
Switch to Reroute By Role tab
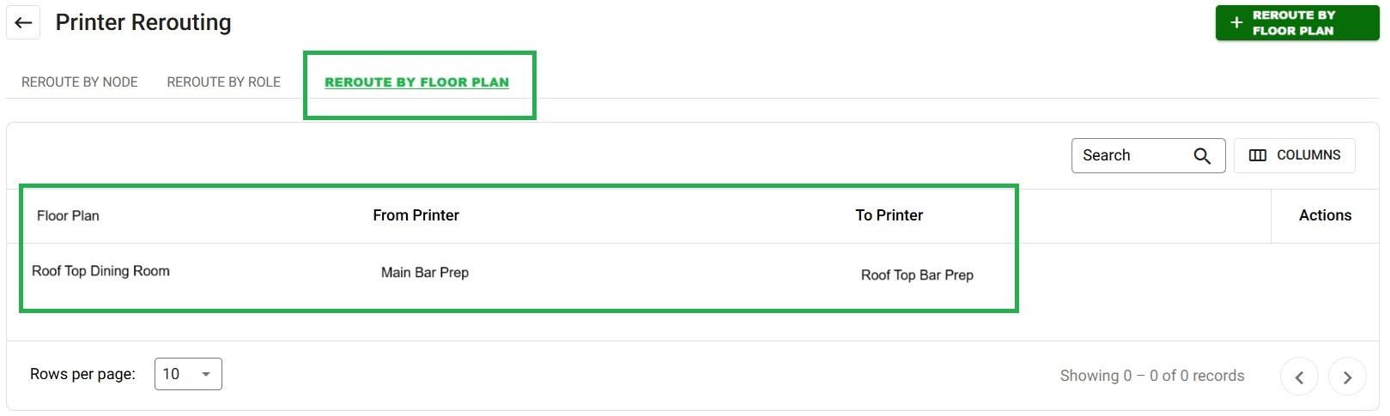[224, 82]
